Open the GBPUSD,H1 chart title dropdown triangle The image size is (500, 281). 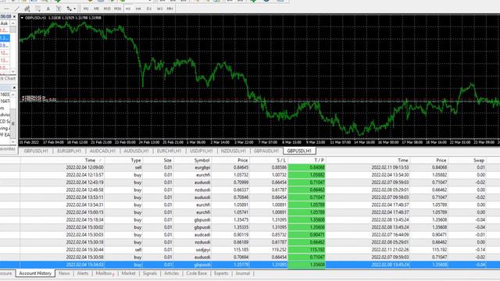[x=22, y=18]
